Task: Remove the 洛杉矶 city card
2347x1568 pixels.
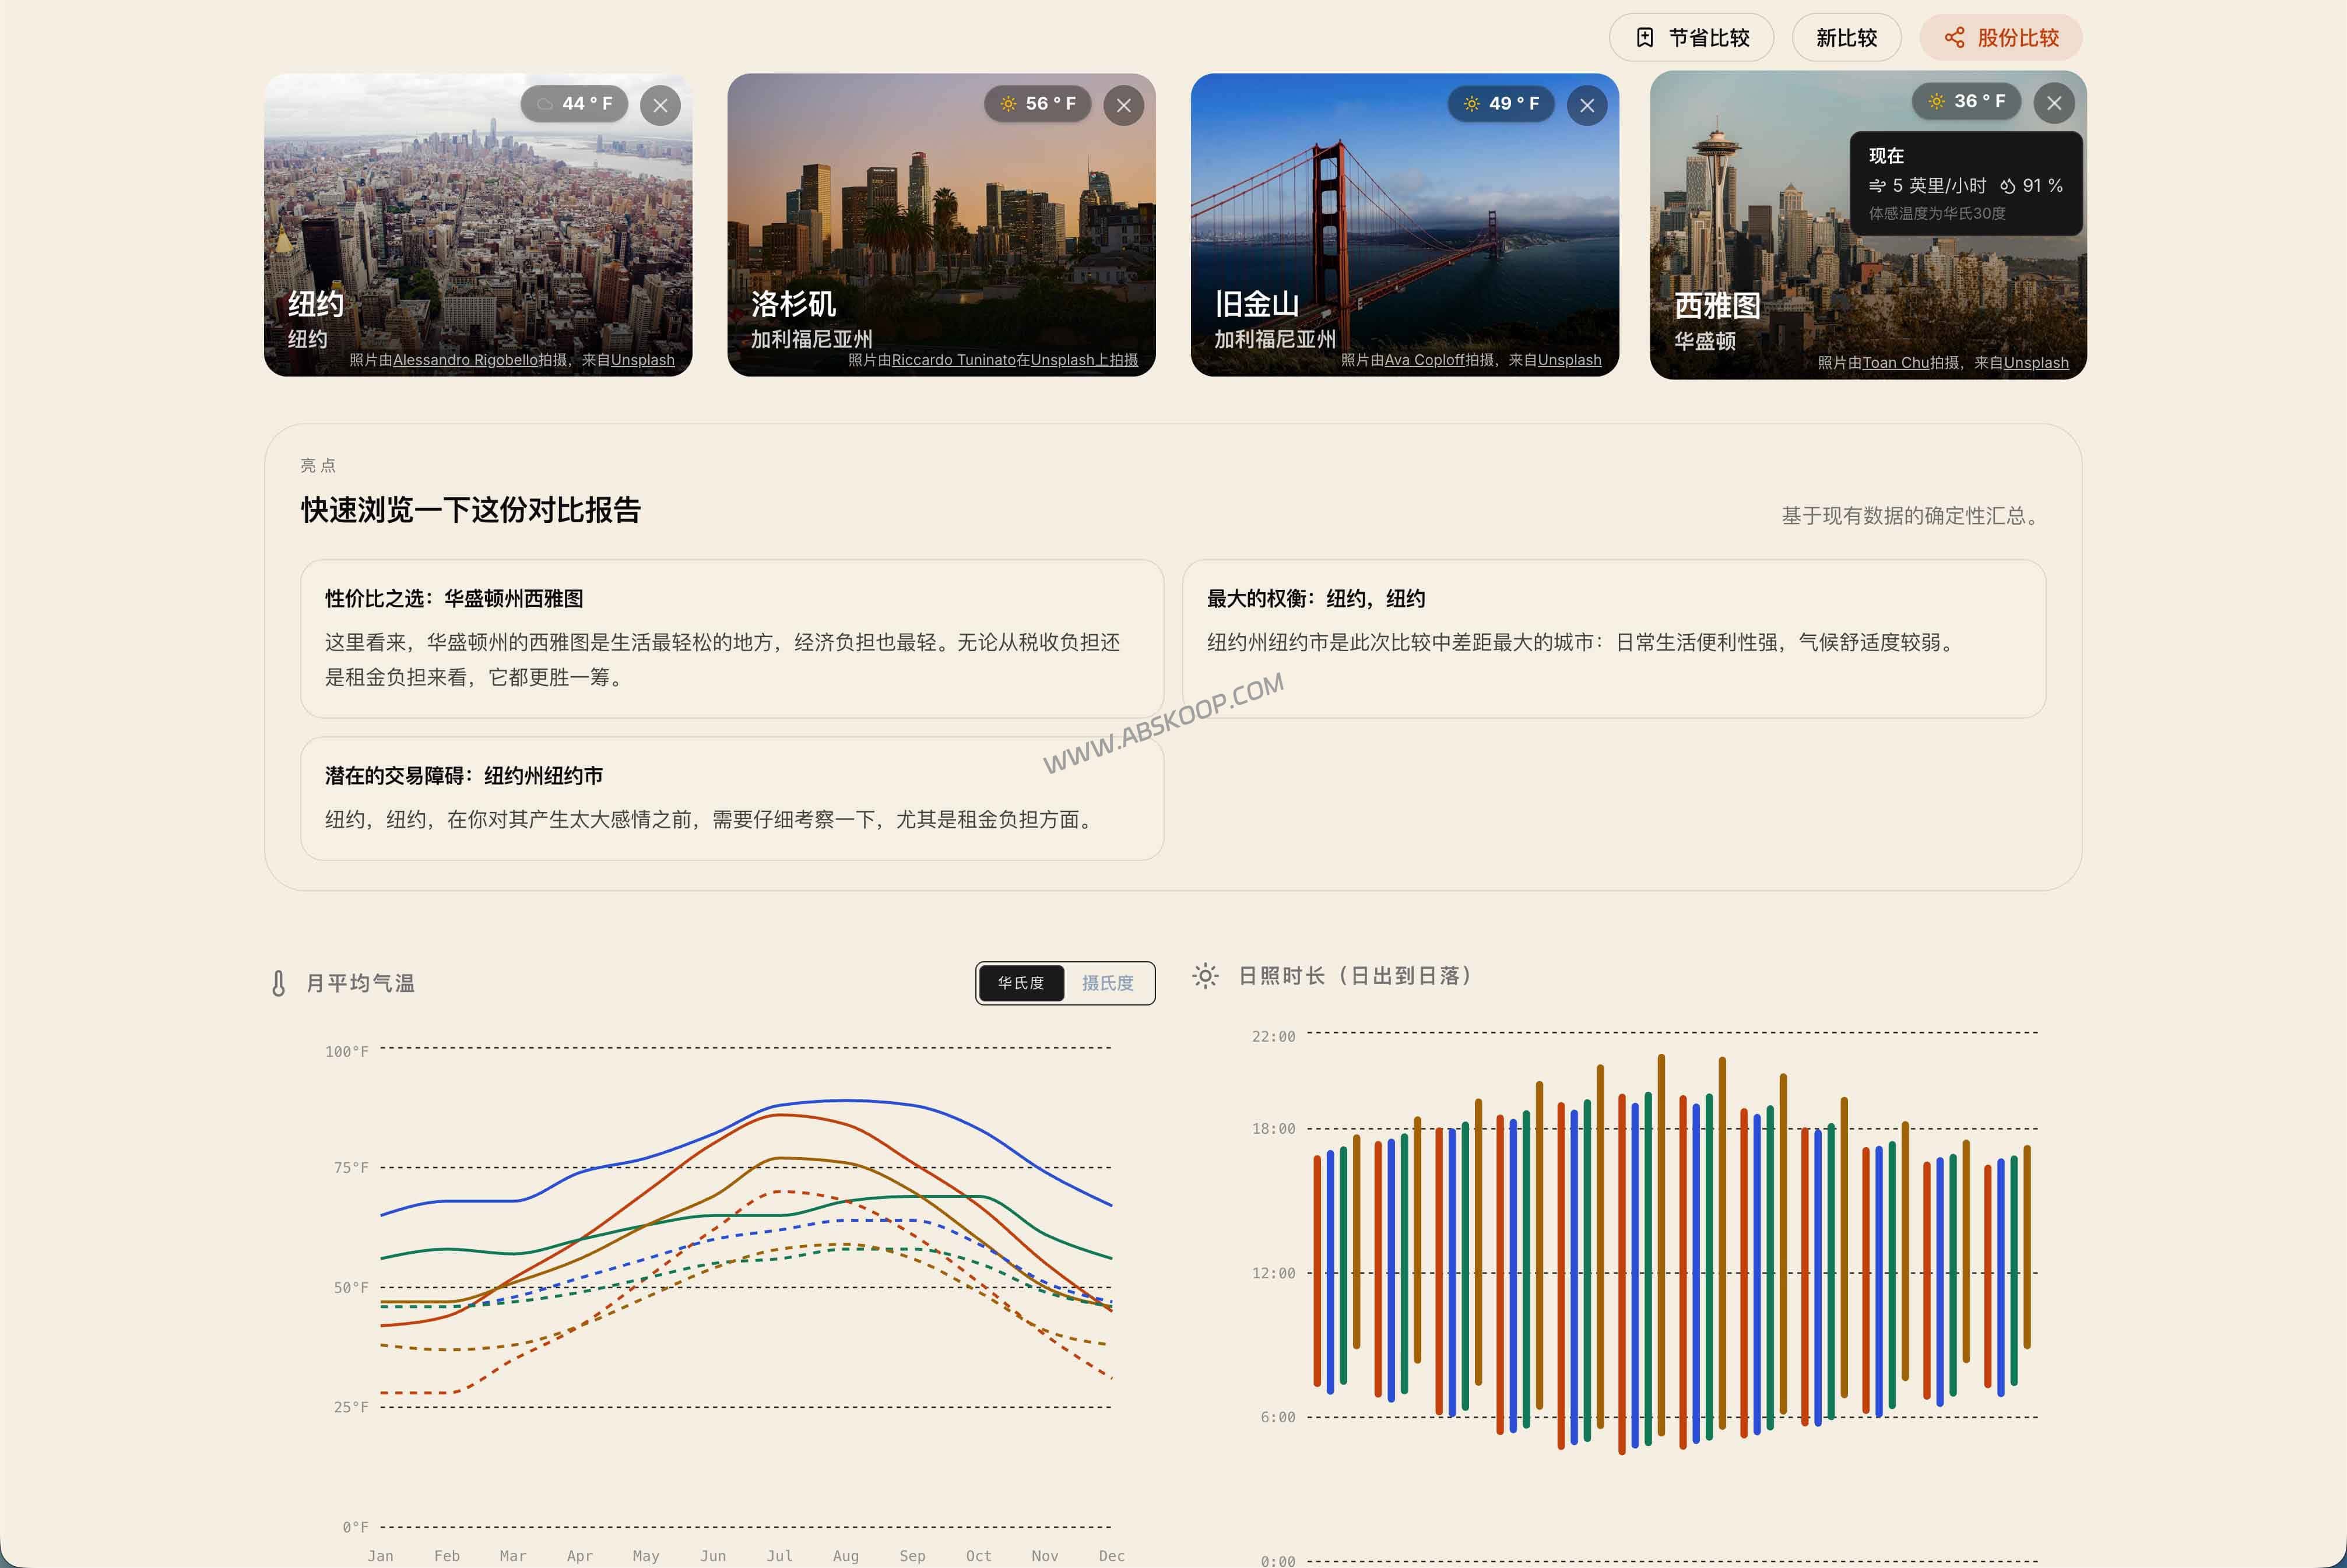Action: [1123, 105]
